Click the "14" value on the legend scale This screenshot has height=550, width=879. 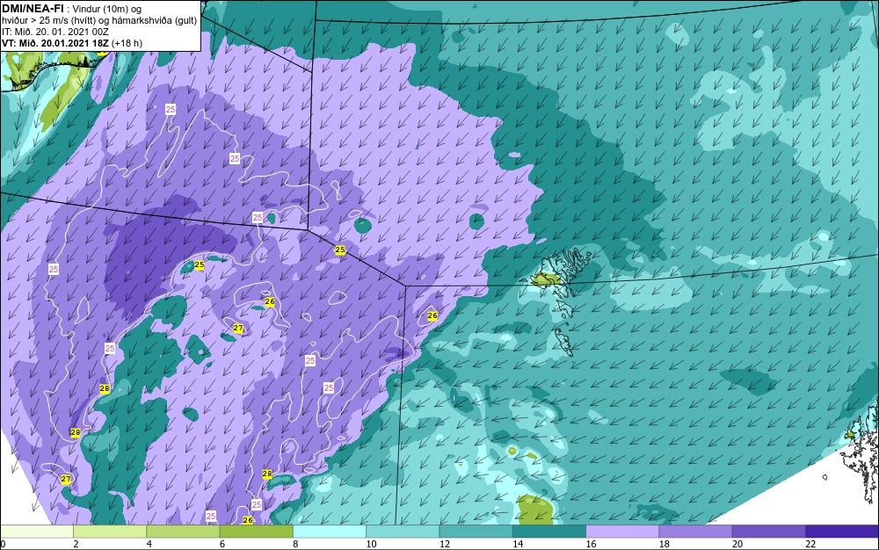tap(518, 544)
